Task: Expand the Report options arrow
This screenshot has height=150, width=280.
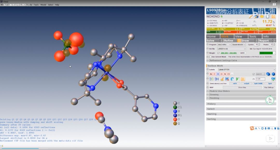Action: tap(274, 41)
